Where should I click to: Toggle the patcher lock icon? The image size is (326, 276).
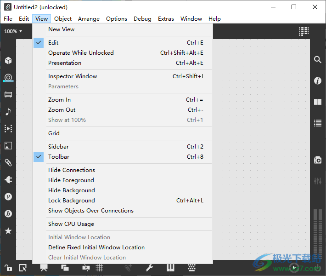[x=8, y=268]
